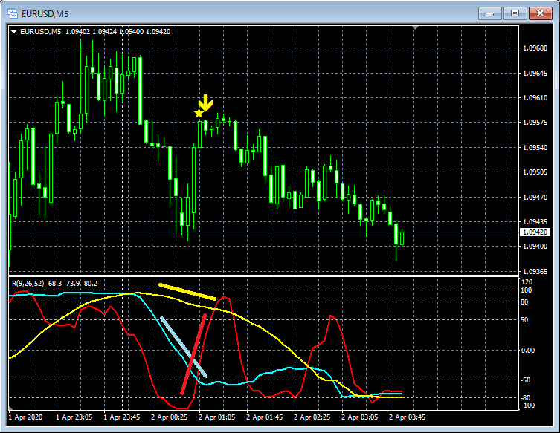
Task: Click the EURUSD,M5 title bar text
Action: [45, 14]
